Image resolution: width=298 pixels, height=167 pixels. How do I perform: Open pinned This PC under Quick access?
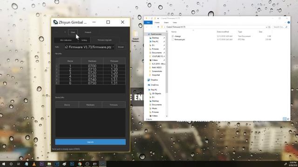coord(155,41)
